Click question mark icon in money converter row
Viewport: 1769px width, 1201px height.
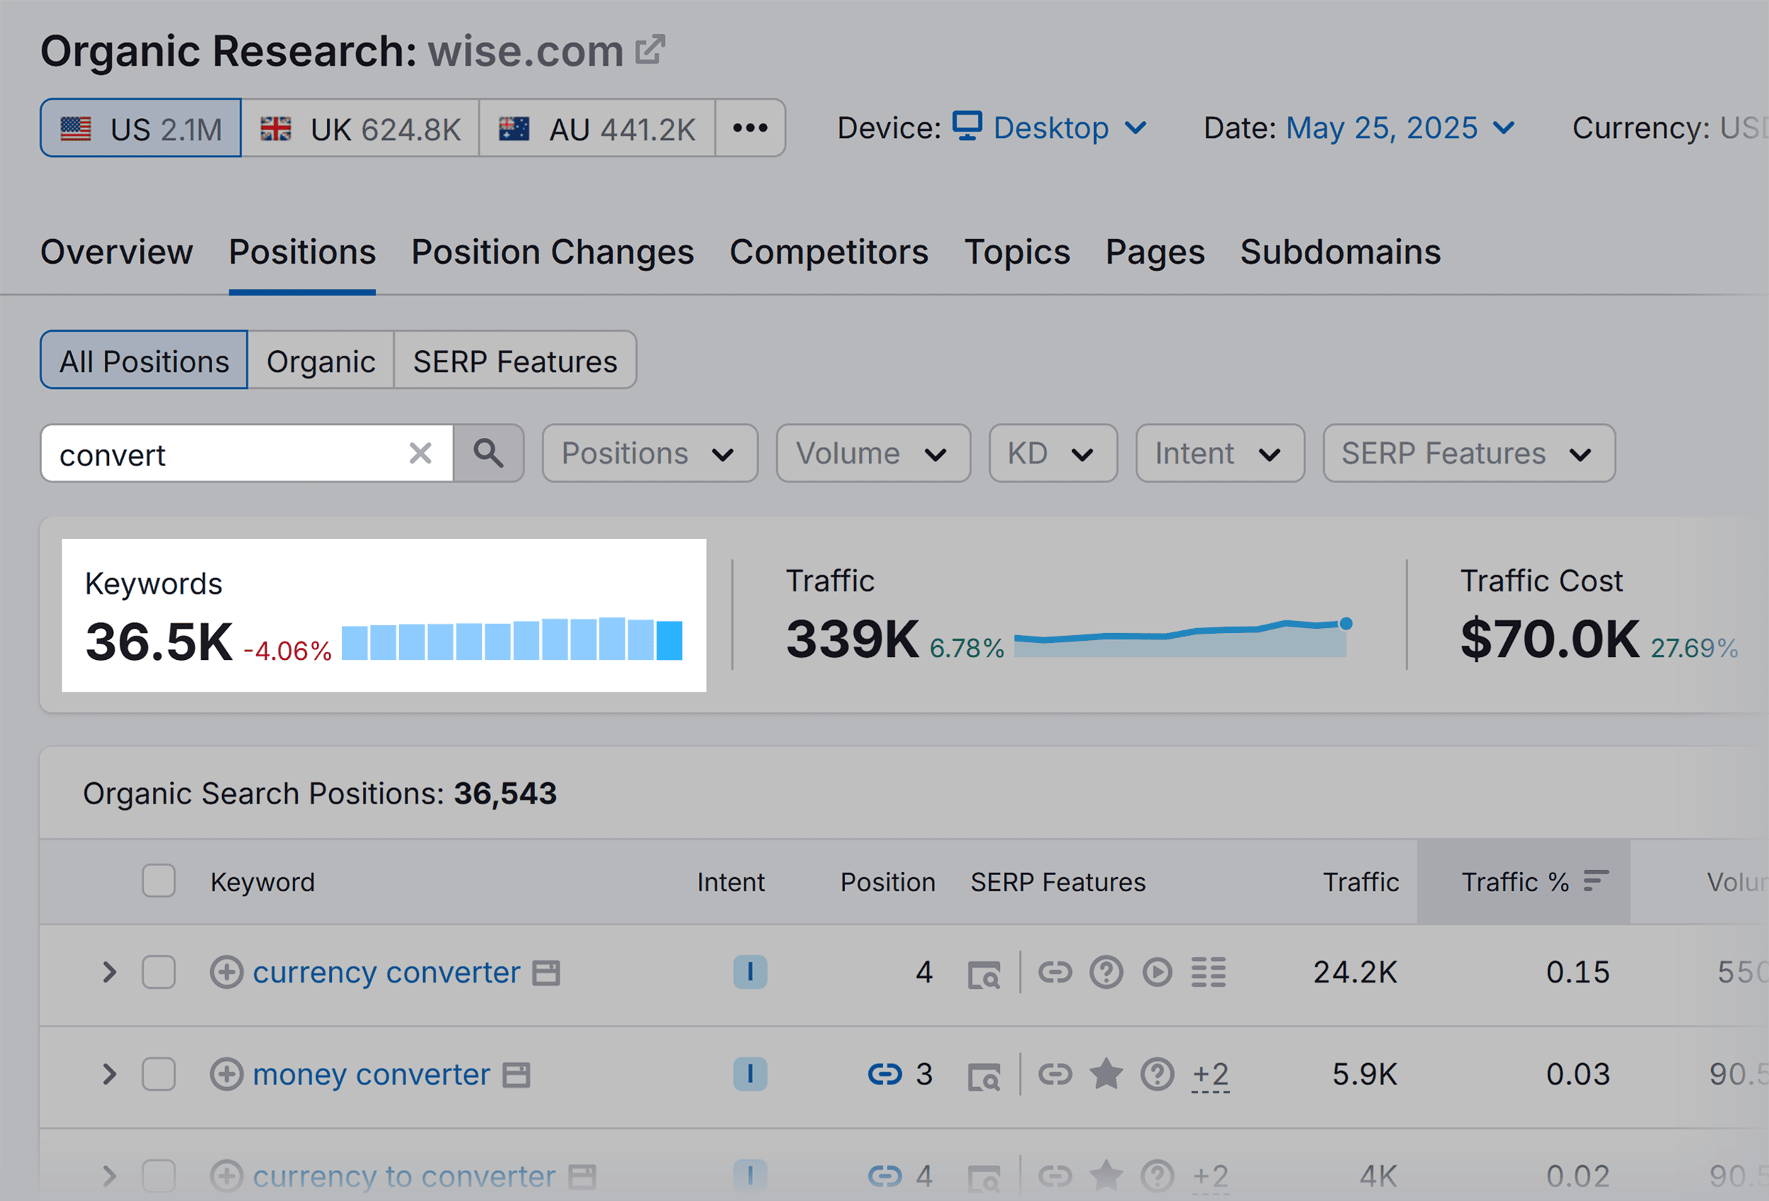pos(1157,1074)
